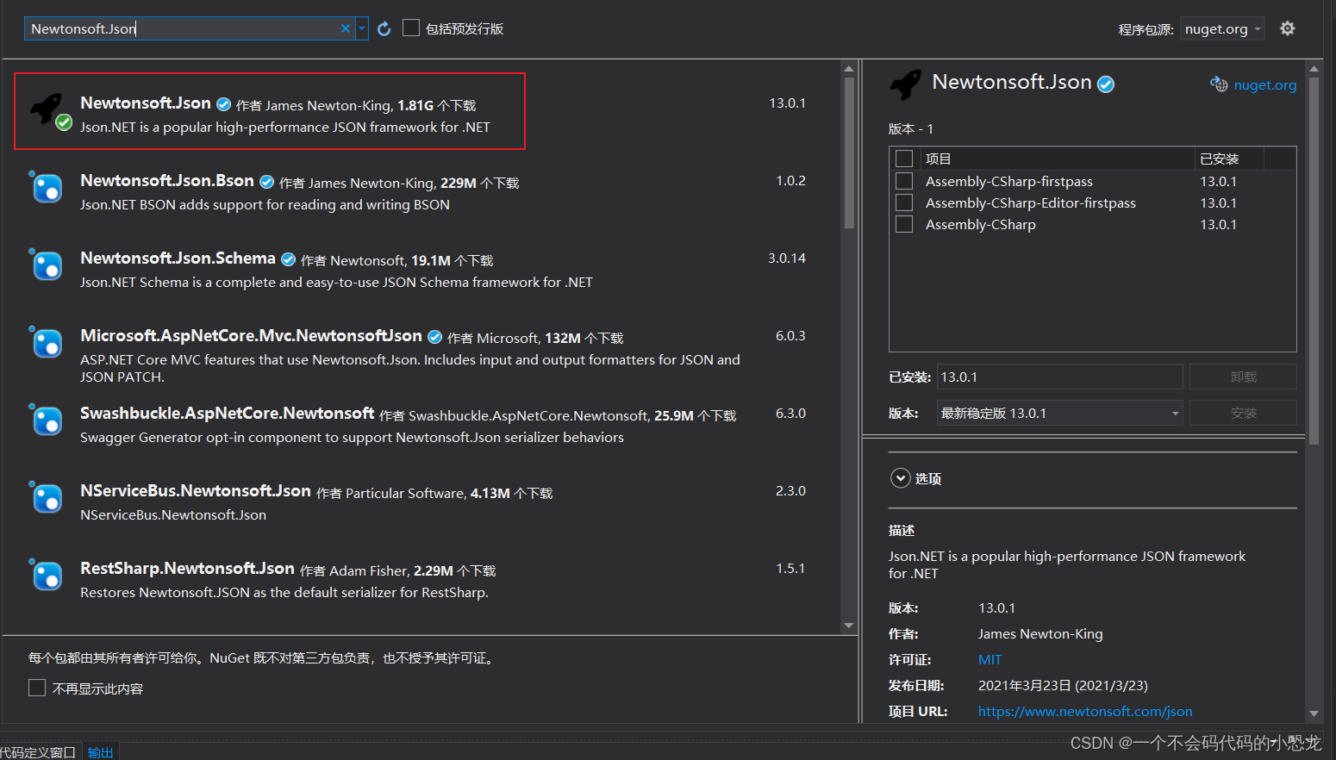Image resolution: width=1336 pixels, height=760 pixels.
Task: Click the globe icon beside nuget.org link
Action: [x=1219, y=84]
